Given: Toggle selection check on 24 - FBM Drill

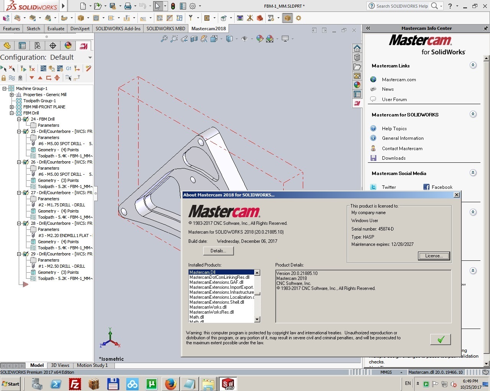Looking at the screenshot, I should [26, 119].
